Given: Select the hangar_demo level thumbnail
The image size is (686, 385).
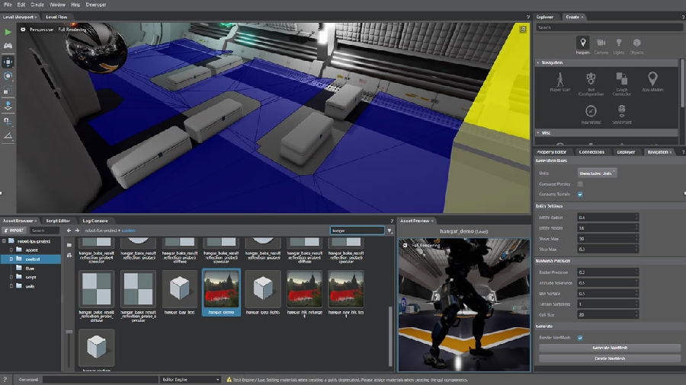Looking at the screenshot, I should pyautogui.click(x=221, y=292).
